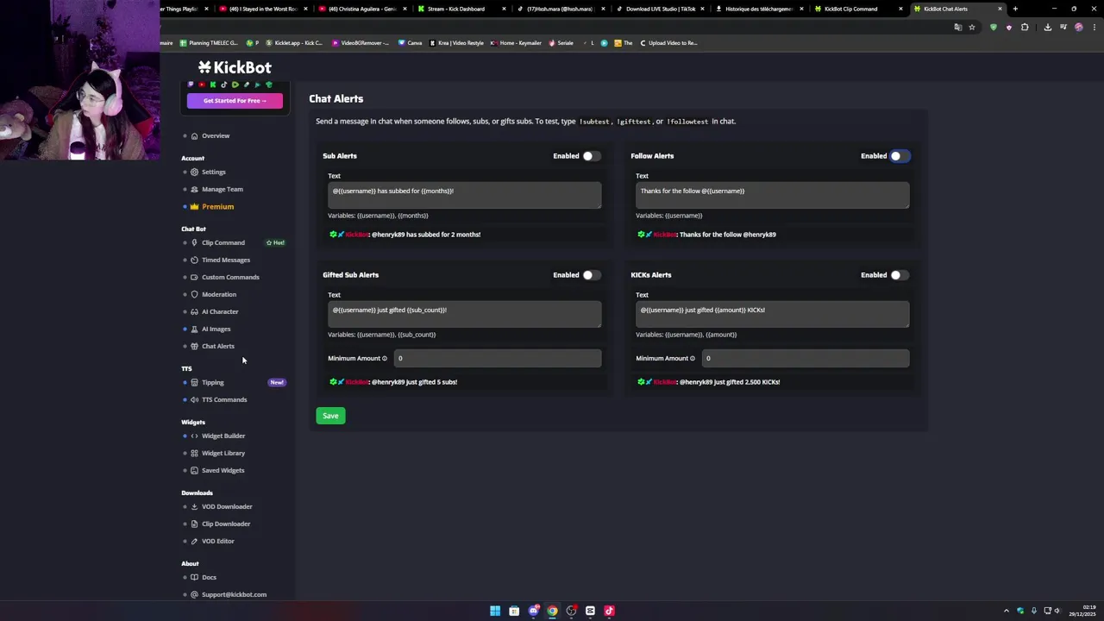Click the Widget Builder code icon
Viewport: 1104px width, 621px height.
click(194, 436)
